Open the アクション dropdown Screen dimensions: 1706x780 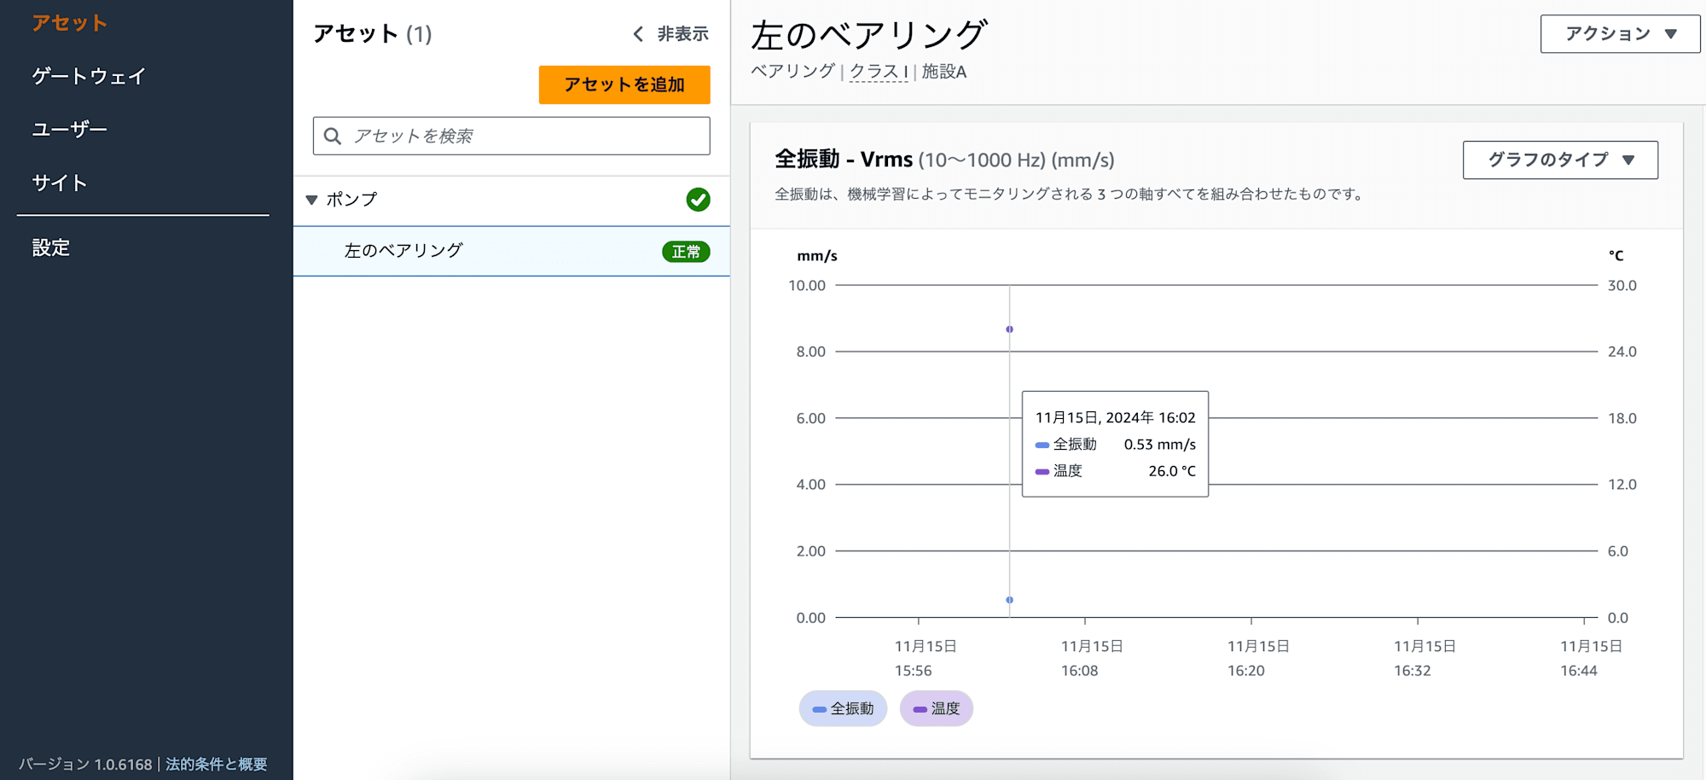click(x=1620, y=34)
